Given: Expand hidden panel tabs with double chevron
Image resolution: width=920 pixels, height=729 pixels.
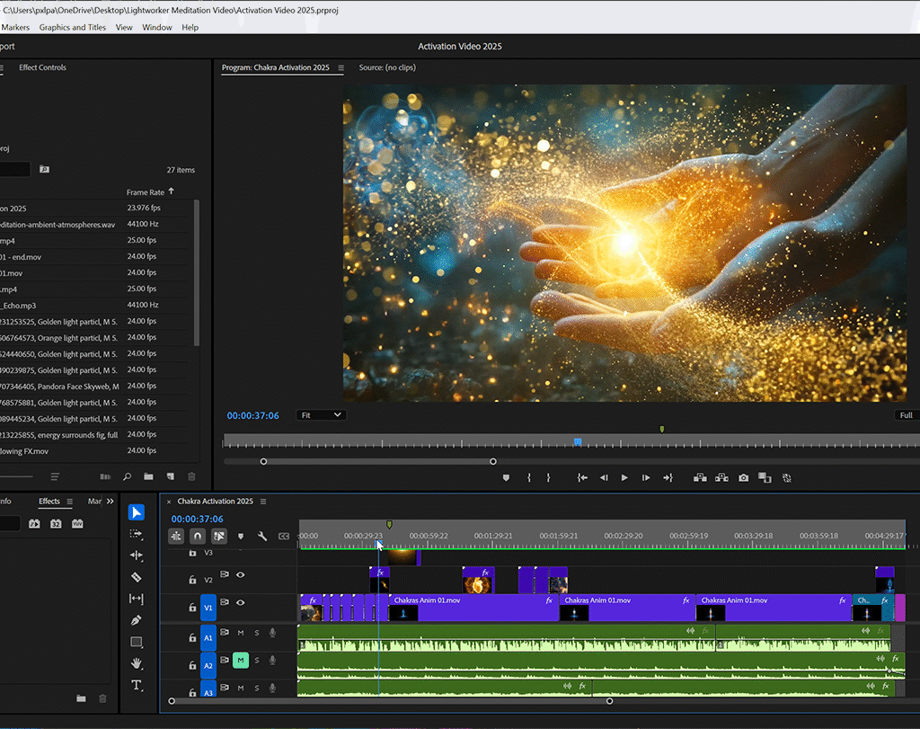Looking at the screenshot, I should coord(111,502).
